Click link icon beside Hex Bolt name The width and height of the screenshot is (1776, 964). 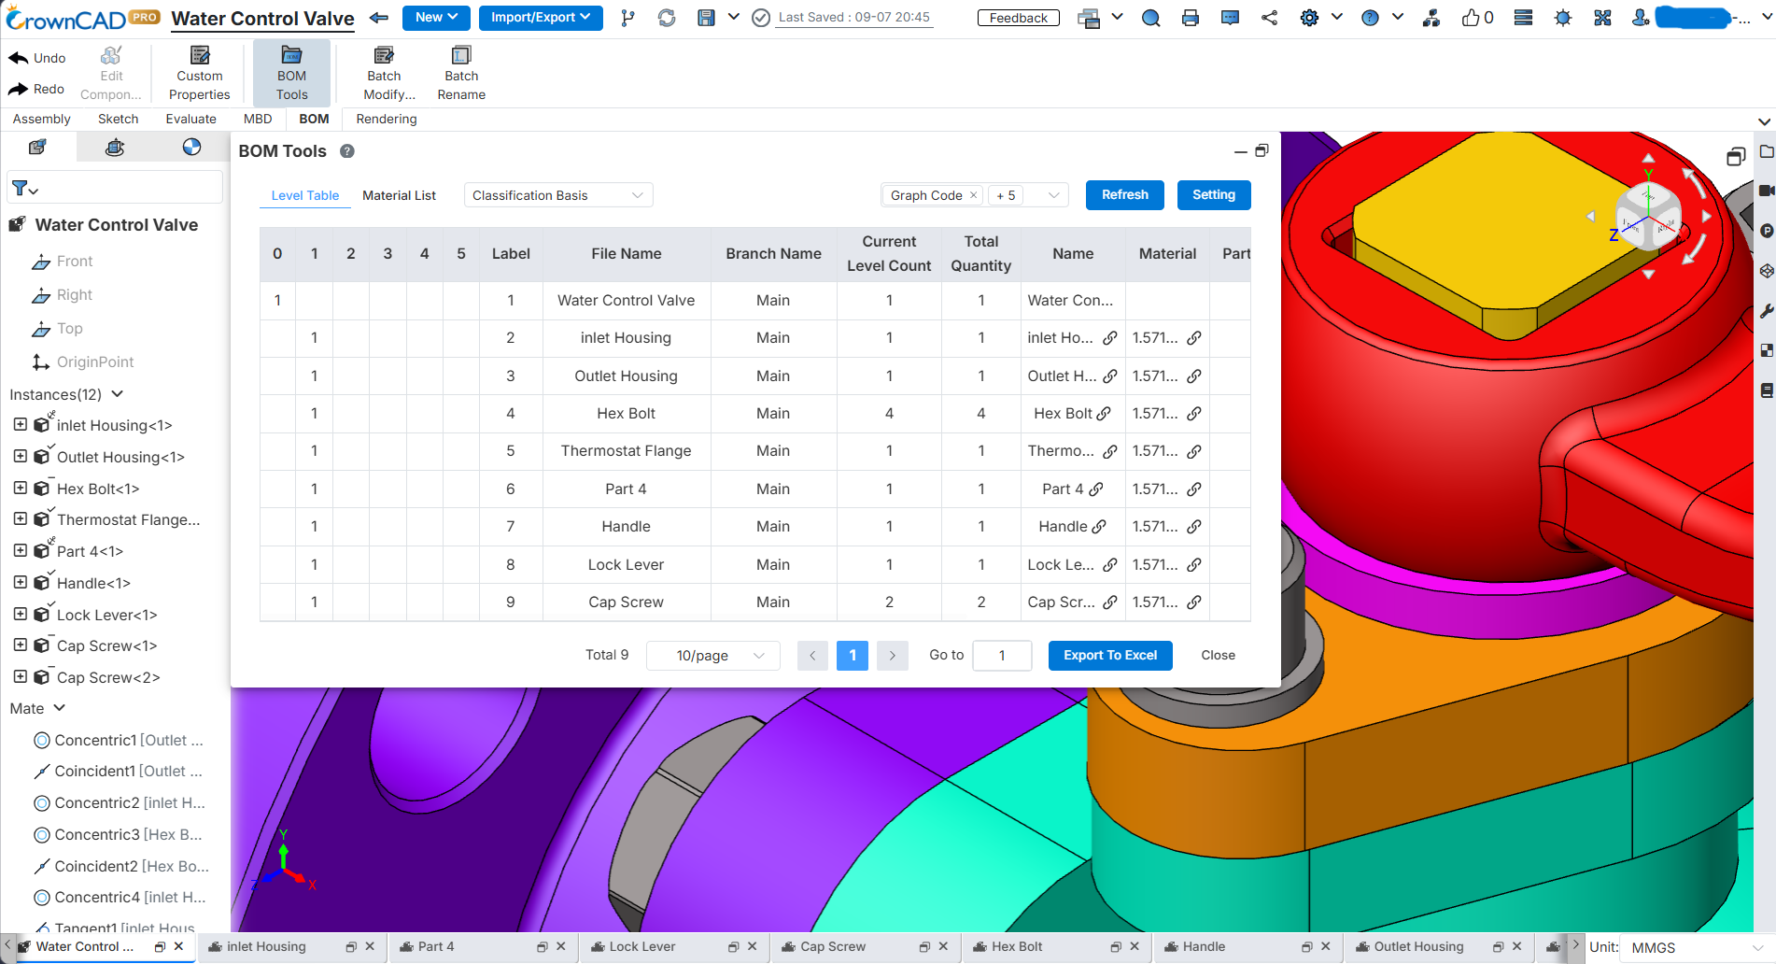tap(1104, 414)
